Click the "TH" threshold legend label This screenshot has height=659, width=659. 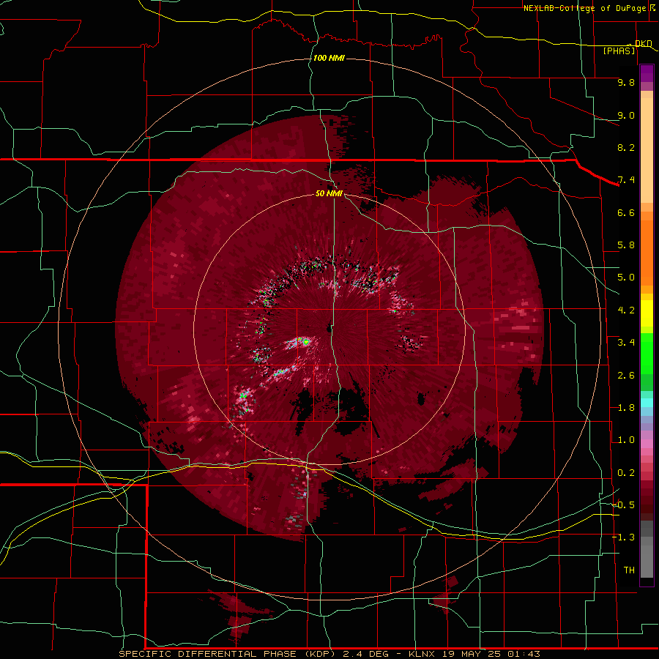[629, 570]
